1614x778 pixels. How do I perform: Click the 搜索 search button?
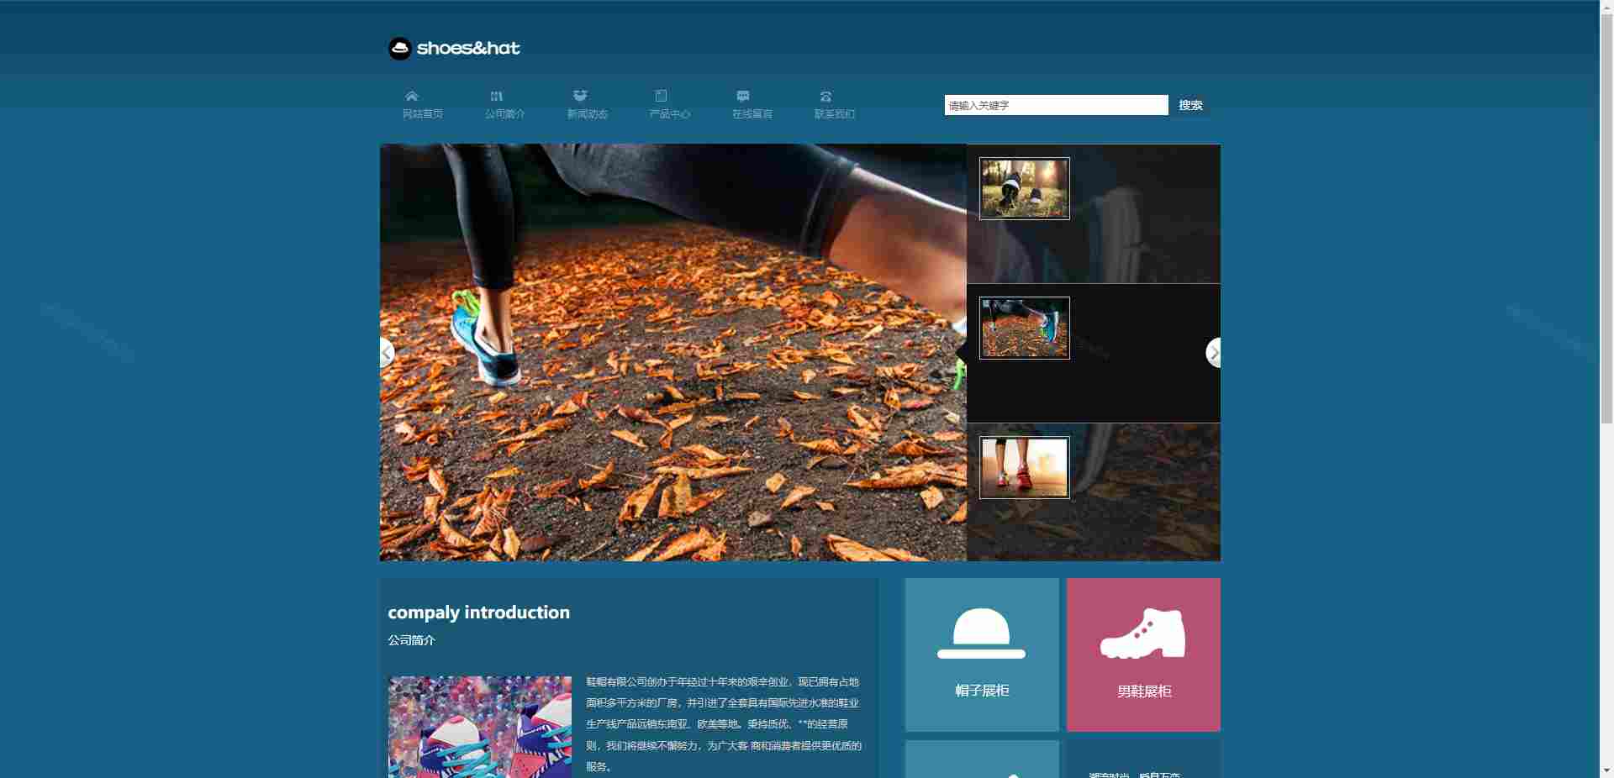(1190, 105)
